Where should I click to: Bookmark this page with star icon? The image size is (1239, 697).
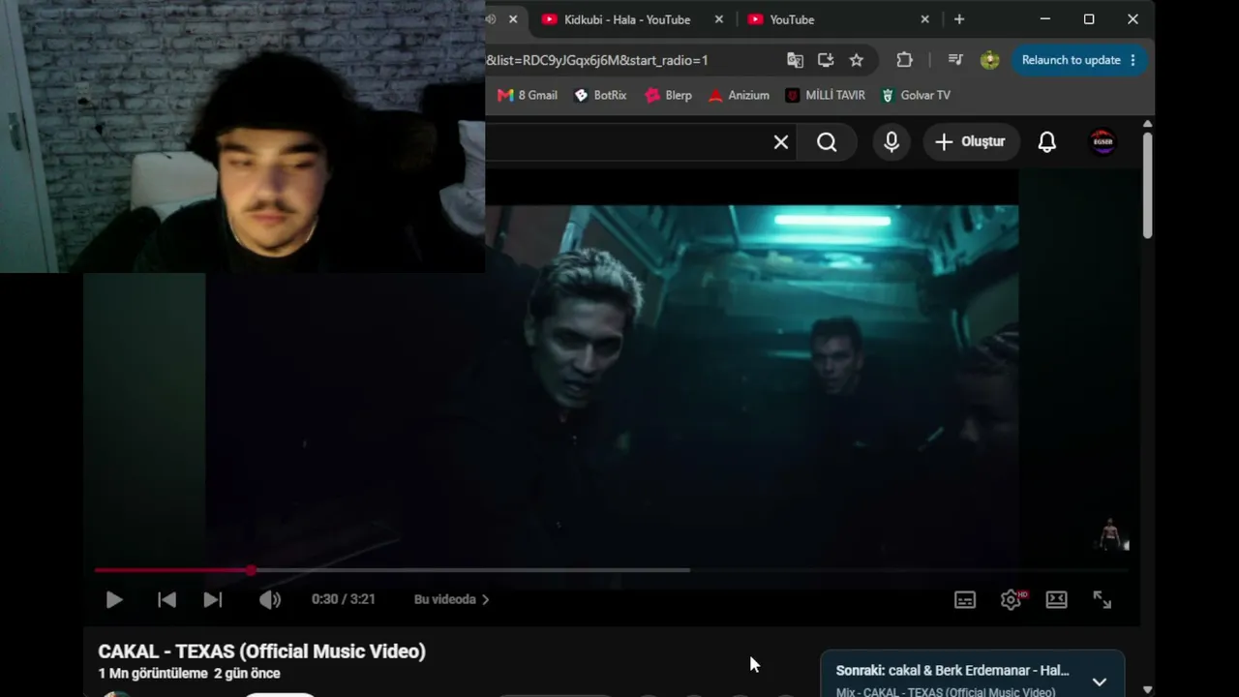[x=857, y=60]
